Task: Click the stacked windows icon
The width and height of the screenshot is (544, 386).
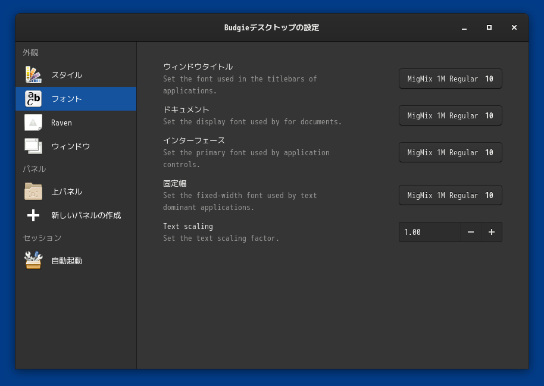Action: [x=33, y=146]
